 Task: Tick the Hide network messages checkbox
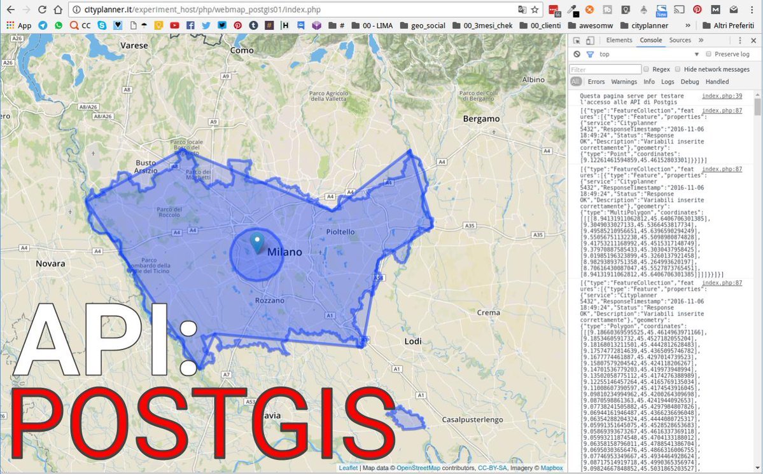click(678, 69)
